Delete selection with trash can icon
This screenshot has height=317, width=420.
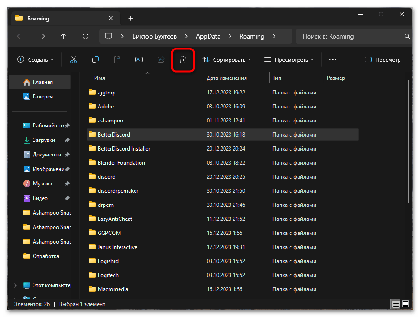[183, 59]
